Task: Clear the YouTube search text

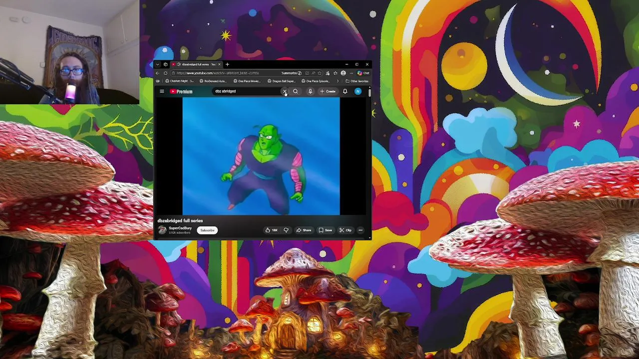Action: pos(285,91)
